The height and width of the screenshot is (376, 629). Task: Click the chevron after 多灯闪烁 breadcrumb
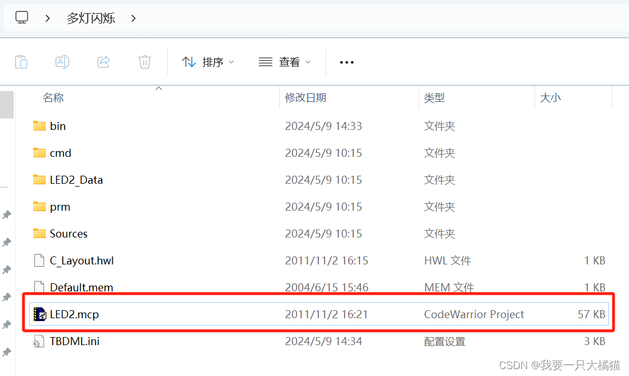pos(133,18)
